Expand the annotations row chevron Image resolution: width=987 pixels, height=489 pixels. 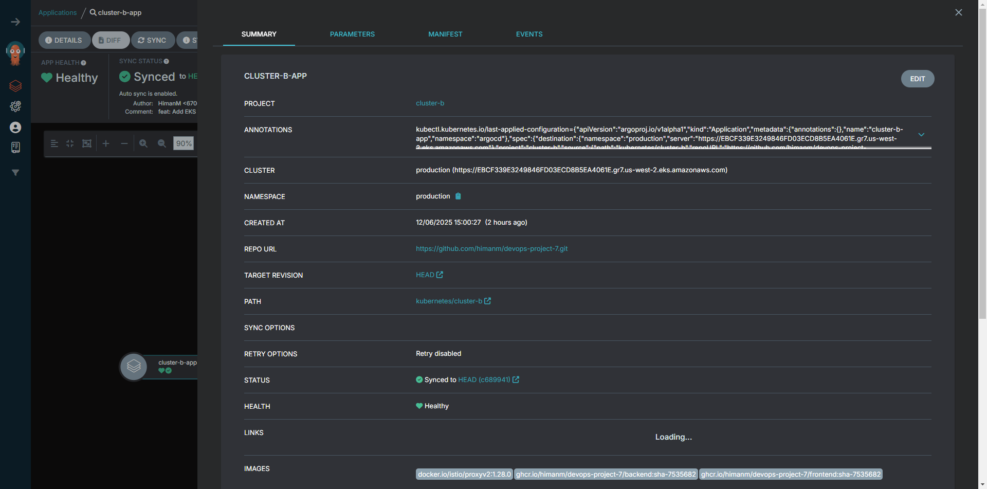pos(921,135)
